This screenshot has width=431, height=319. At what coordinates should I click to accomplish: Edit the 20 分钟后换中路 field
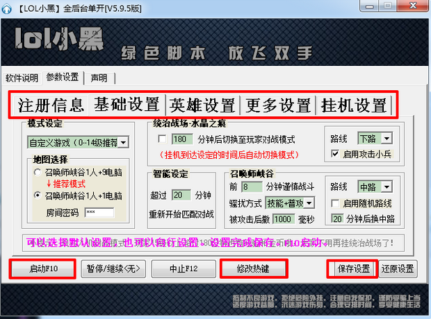tap(337, 218)
